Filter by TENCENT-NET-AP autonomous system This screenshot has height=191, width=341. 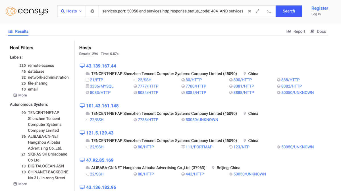click(45, 121)
